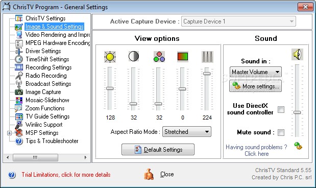Image resolution: width=316 pixels, height=188 pixels.
Task: Click the brightness slider thumb at 128
Action: click(x=110, y=88)
